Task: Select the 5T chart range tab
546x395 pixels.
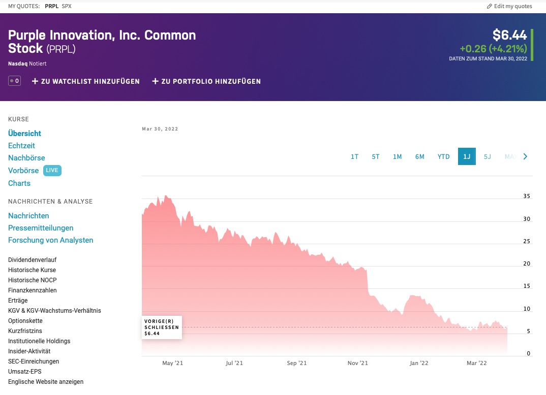Action: (376, 156)
